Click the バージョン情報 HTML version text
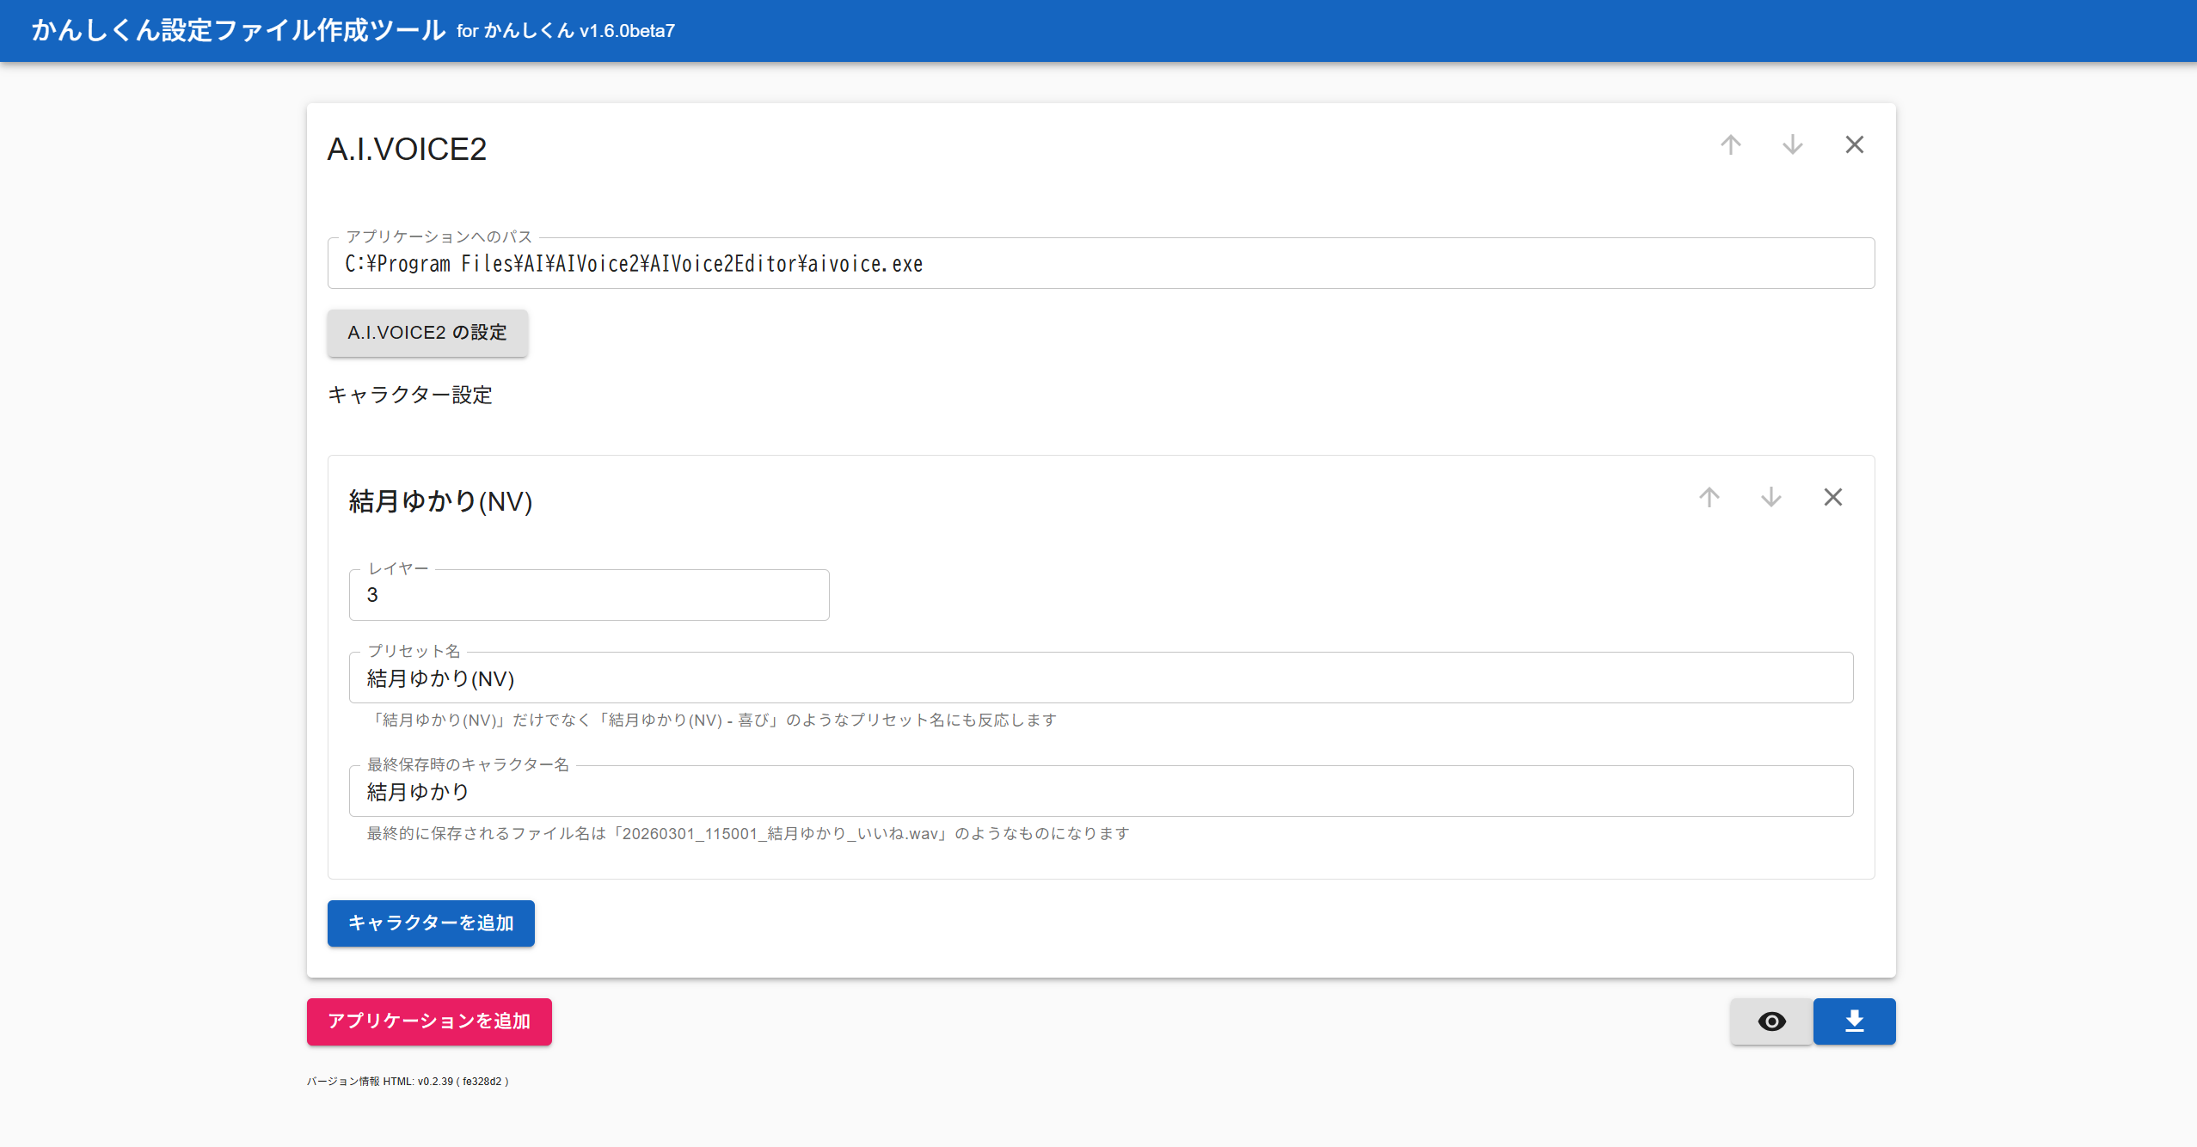Screen dimensions: 2197x1147 [408, 1082]
